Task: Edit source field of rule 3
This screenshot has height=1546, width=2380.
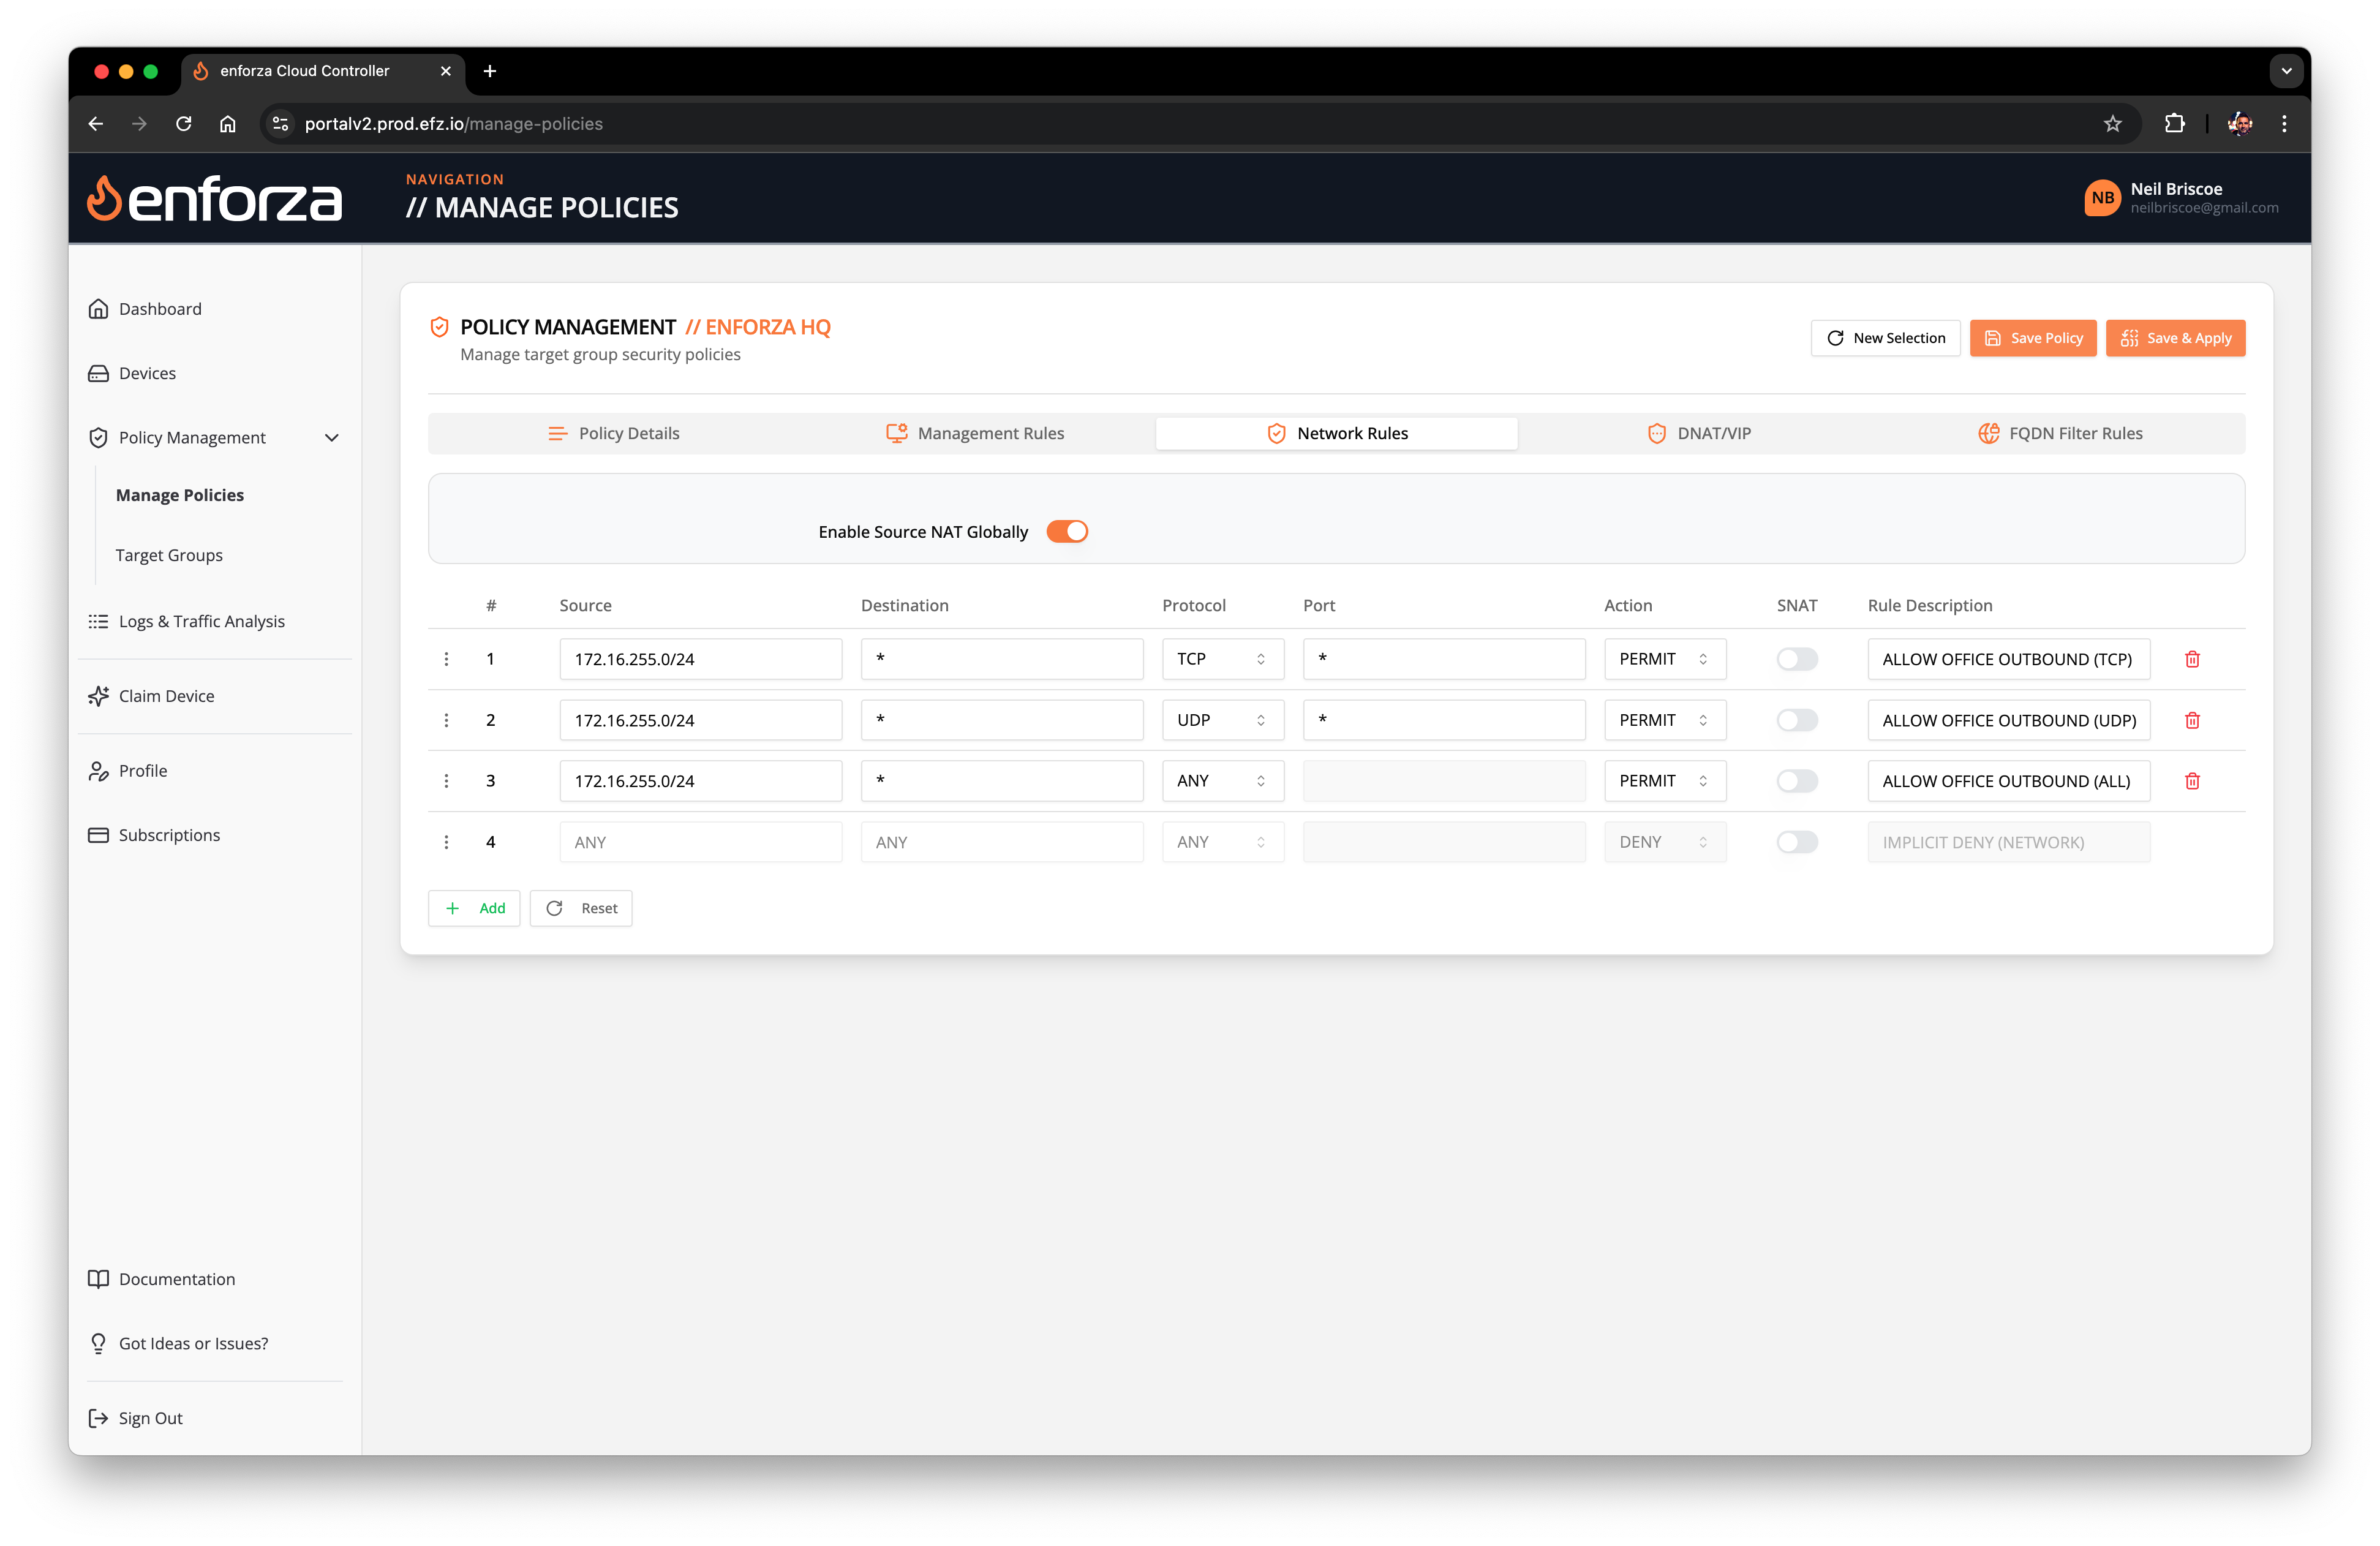Action: click(x=701, y=781)
